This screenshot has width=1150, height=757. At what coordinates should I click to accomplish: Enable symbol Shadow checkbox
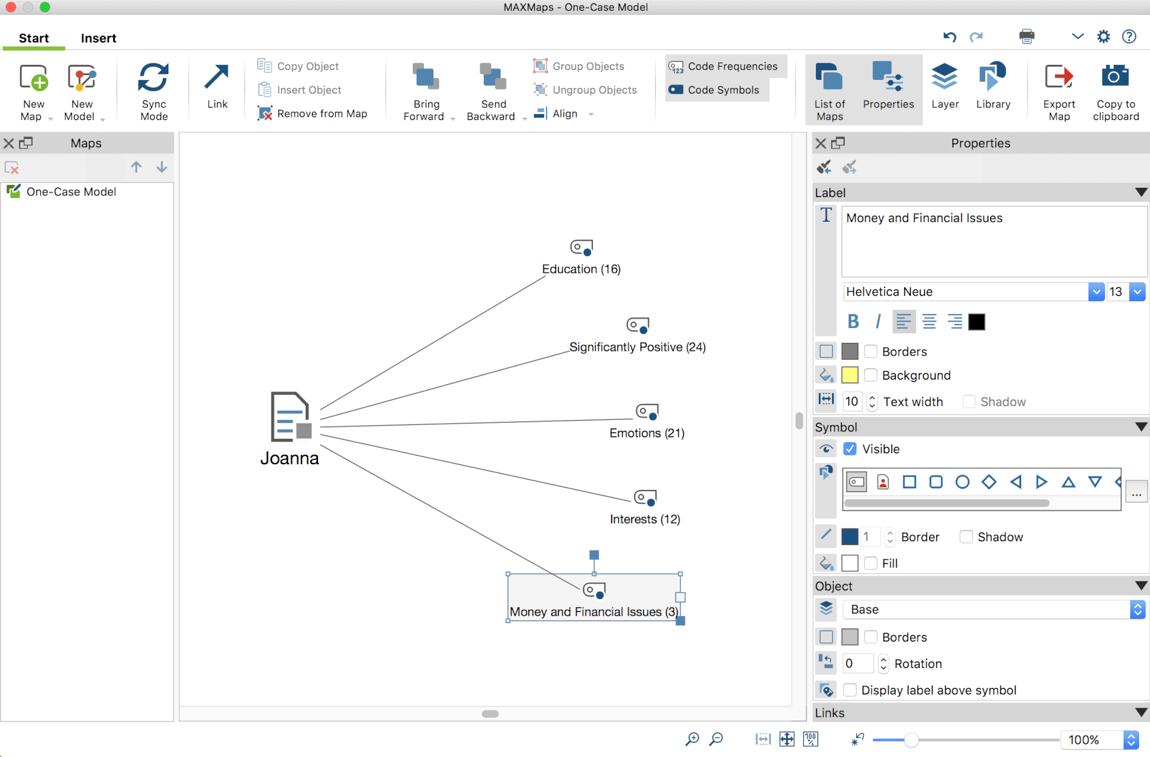[x=966, y=536]
